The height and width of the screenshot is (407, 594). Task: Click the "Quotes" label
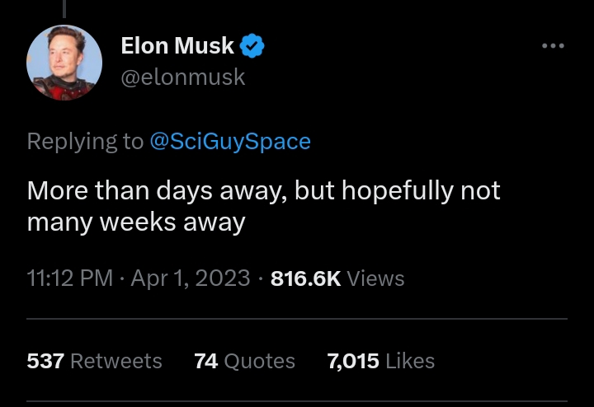tap(258, 361)
